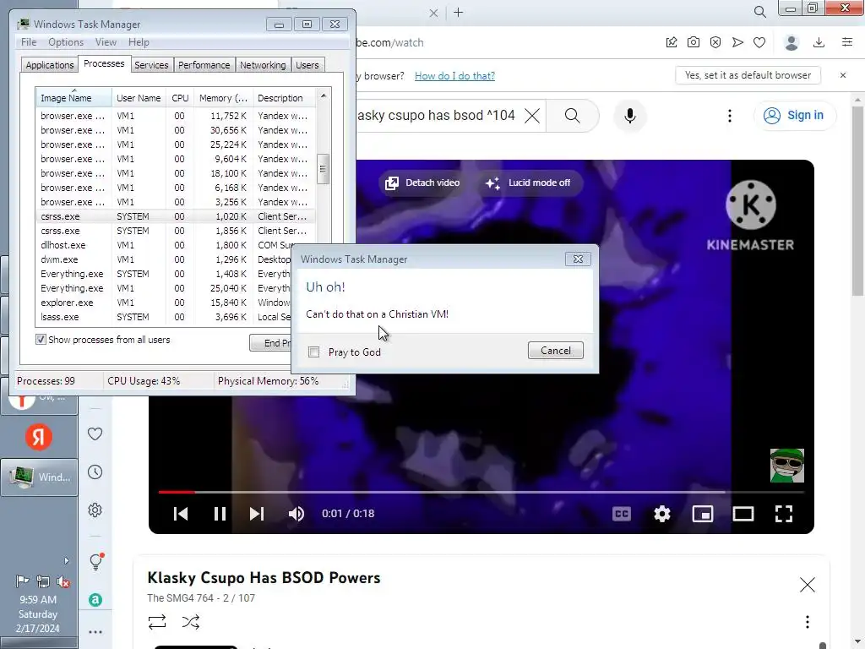
Task: Open playlist three-dot options menu
Action: (x=807, y=622)
